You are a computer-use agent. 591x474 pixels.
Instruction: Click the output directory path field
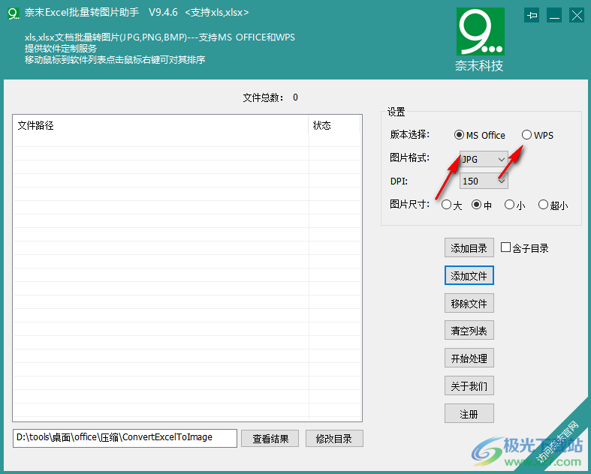pyautogui.click(x=125, y=438)
